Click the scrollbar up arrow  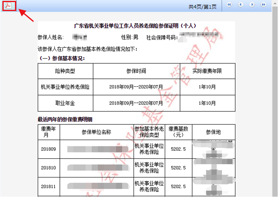point(275,3)
